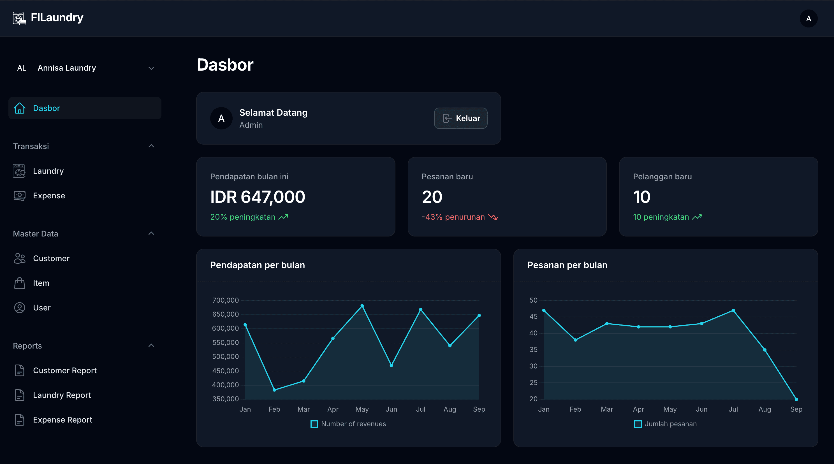This screenshot has width=834, height=464.
Task: Click the Keluar logout button
Action: pos(461,118)
